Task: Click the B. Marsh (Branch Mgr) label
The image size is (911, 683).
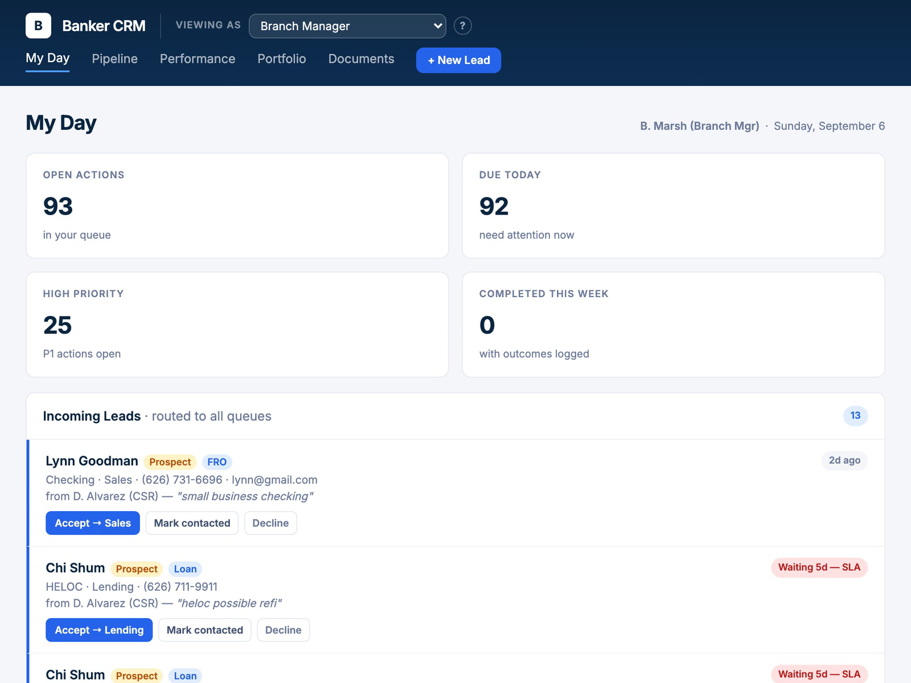Action: pos(699,126)
